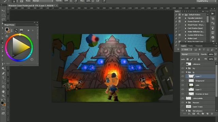Screen dimensions: 218x122
Task: Show the Layer 3 copy layer
Action: (x=183, y=107)
